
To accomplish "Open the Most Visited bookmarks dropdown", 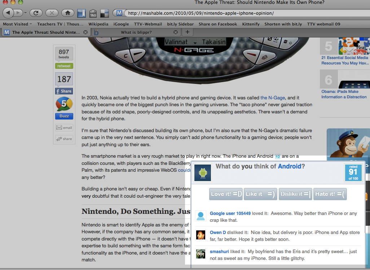I will tap(17, 24).
